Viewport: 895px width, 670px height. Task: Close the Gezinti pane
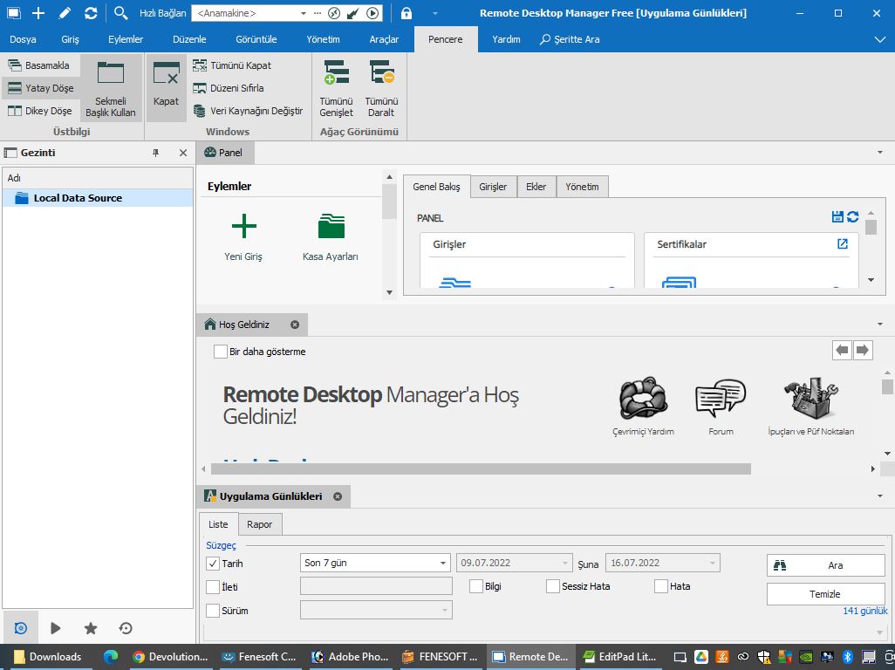click(182, 153)
